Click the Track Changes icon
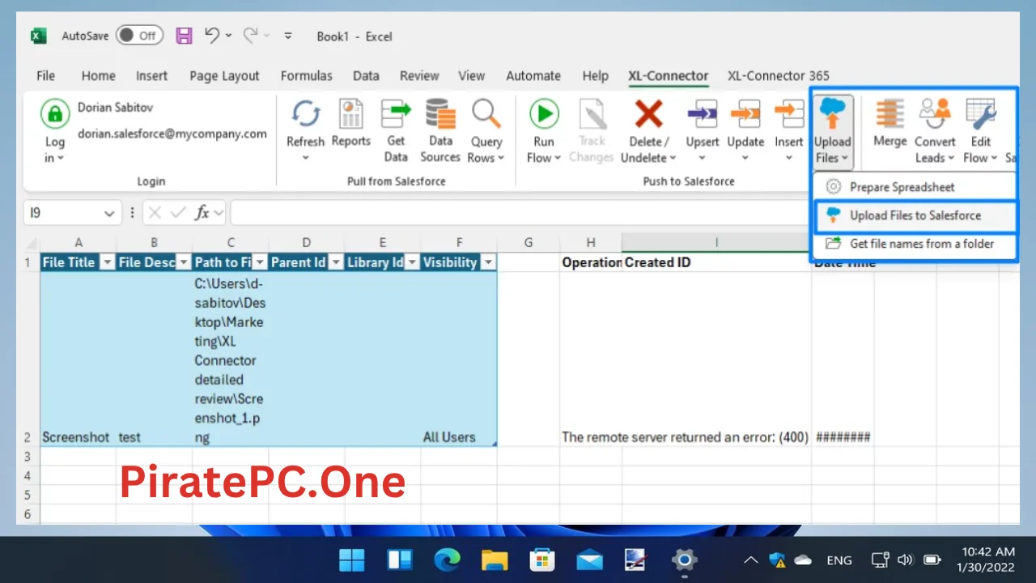The height and width of the screenshot is (583, 1036). pyautogui.click(x=592, y=114)
